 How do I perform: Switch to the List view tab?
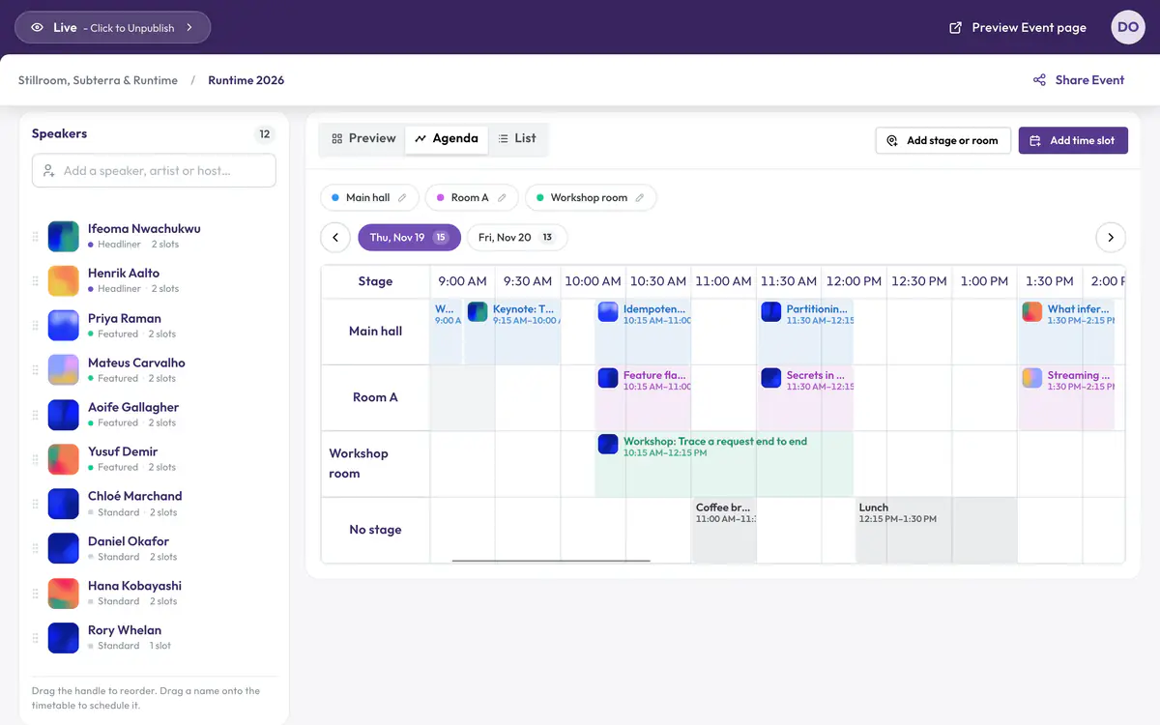(x=517, y=139)
